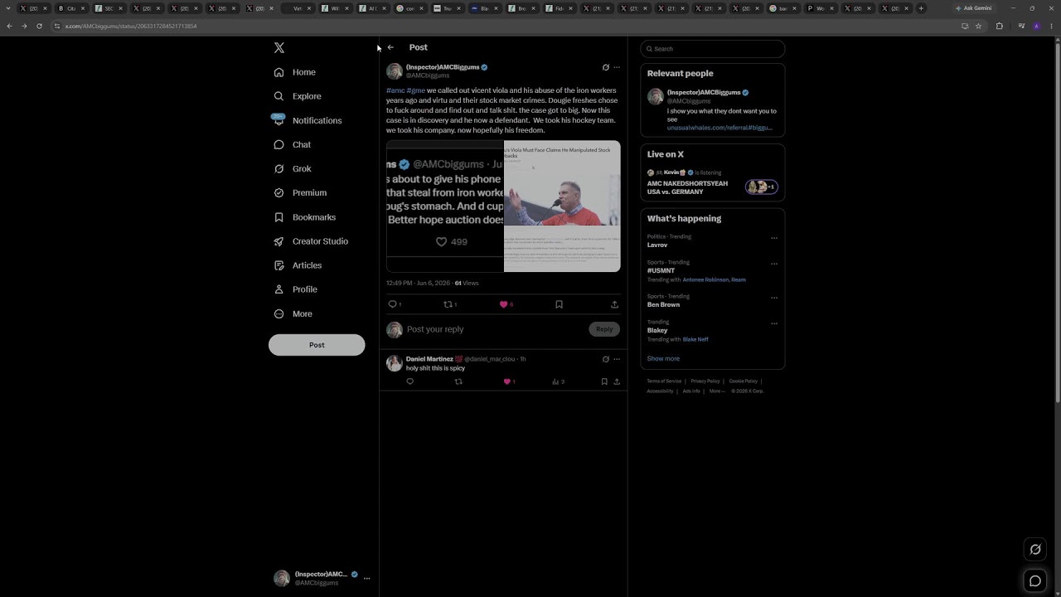Open three-dot menu on Daniel Martinez reply
The height and width of the screenshot is (597, 1061).
616,359
